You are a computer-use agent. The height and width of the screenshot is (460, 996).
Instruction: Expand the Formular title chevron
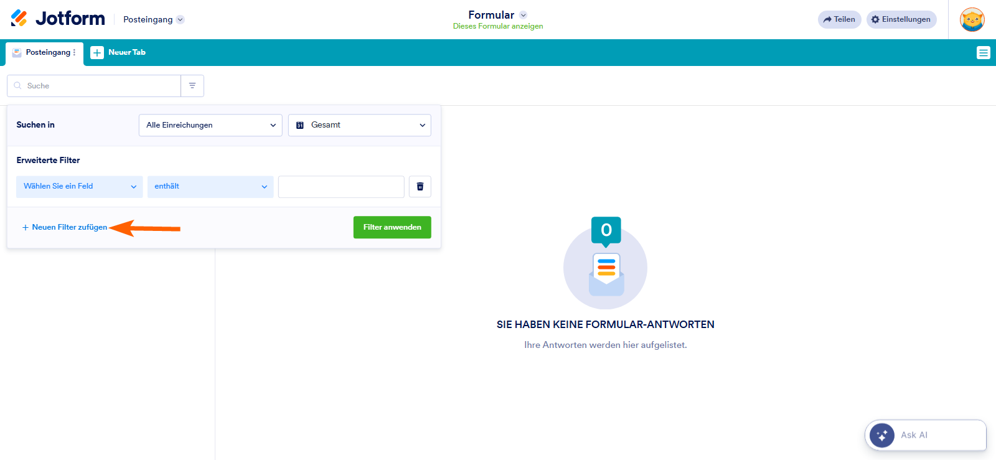pyautogui.click(x=524, y=15)
